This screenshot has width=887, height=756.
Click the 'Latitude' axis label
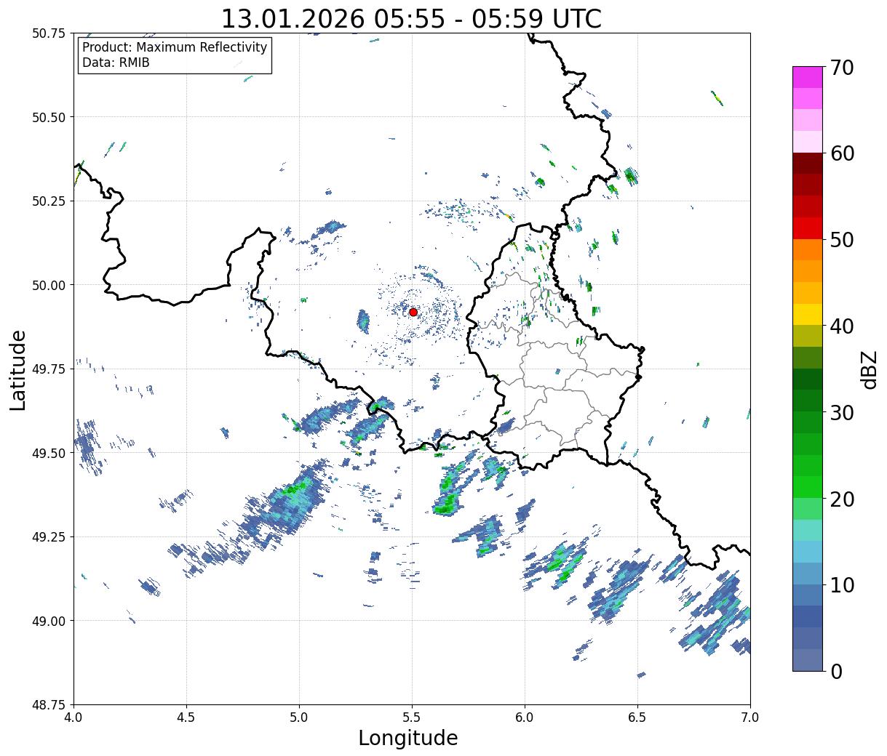(18, 370)
